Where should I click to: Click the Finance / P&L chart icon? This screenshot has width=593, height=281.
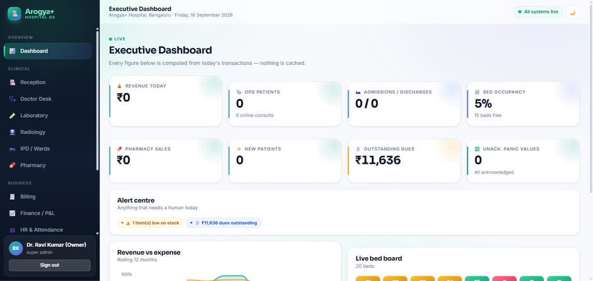tap(13, 214)
